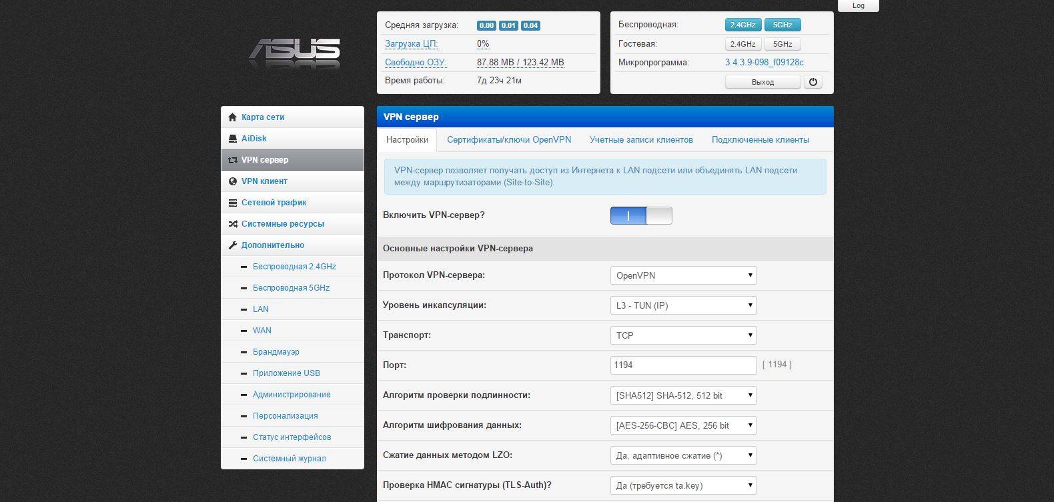
Task: Click the globe icon beside VPN клиент
Action: tap(232, 181)
